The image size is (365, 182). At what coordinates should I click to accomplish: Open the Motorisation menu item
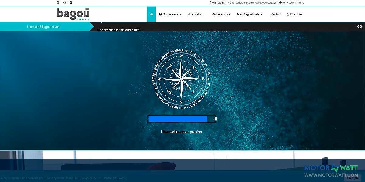click(195, 14)
